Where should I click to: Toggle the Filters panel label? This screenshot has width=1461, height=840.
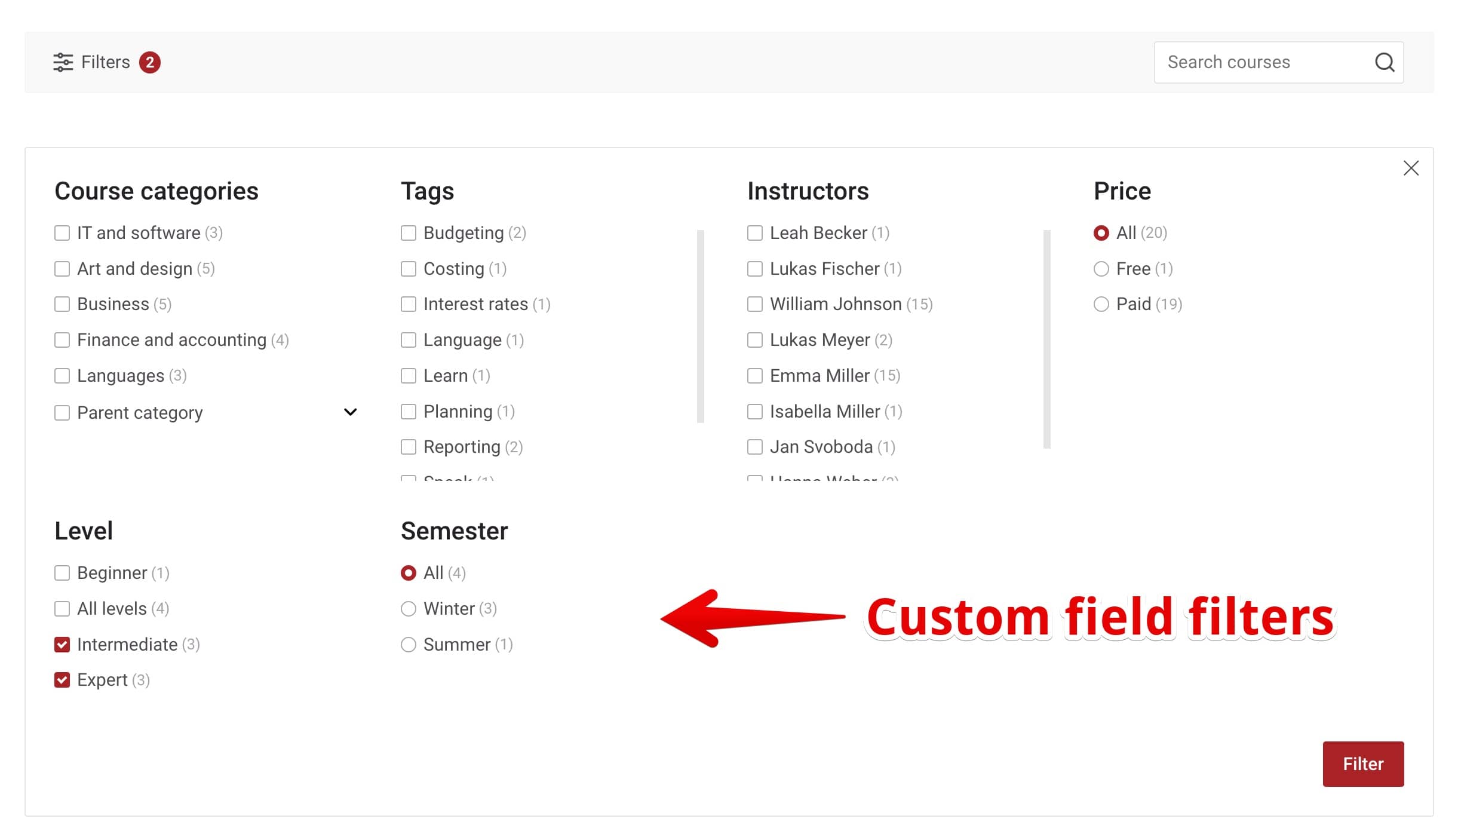106,62
